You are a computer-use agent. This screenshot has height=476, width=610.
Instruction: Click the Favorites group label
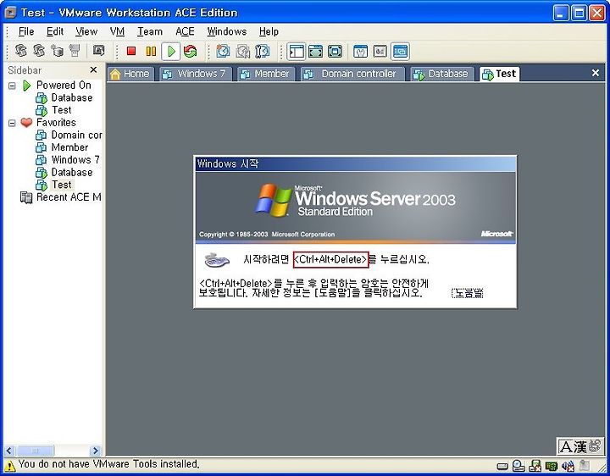click(x=56, y=123)
